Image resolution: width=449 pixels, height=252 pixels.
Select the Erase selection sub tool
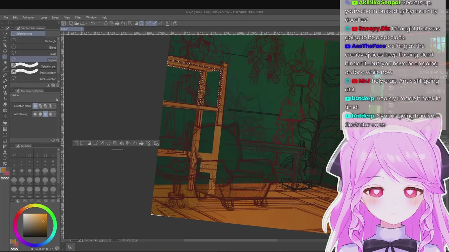[x=34, y=72]
